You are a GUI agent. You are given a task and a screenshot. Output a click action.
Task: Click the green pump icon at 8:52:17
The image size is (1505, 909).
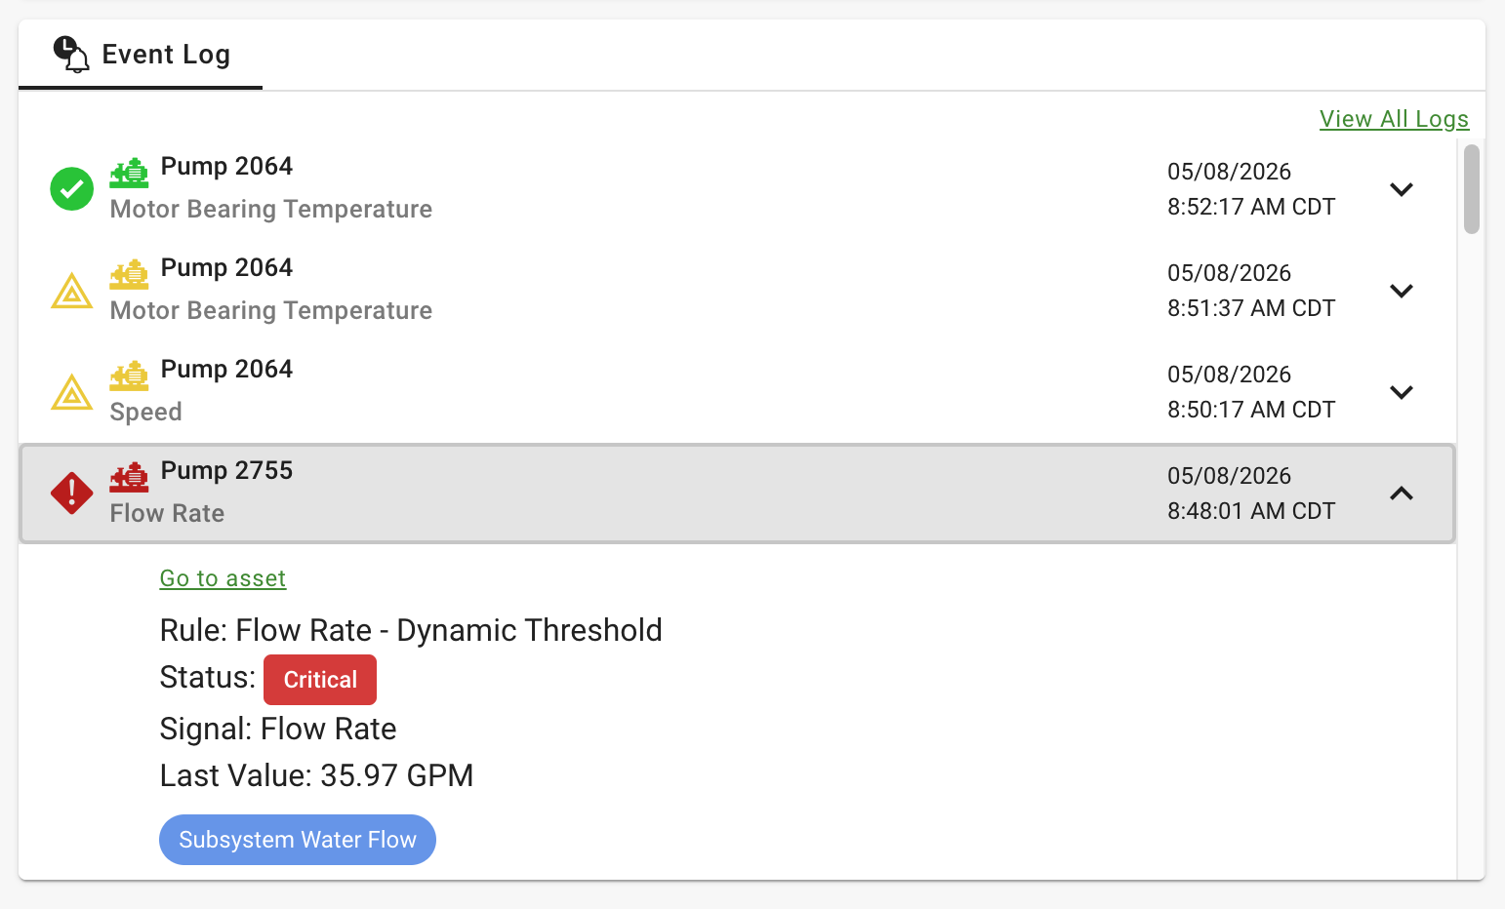(129, 173)
